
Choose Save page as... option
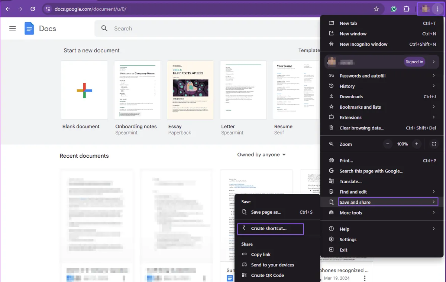pyautogui.click(x=266, y=212)
